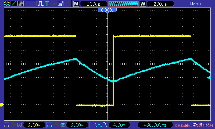
Task: Click the blue pulse waveform icon
Action: tap(41, 4)
